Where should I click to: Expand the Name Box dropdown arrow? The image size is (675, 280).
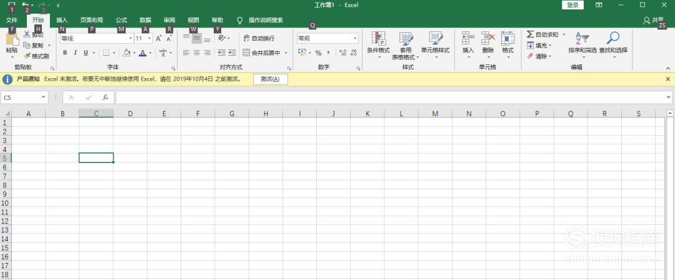44,97
